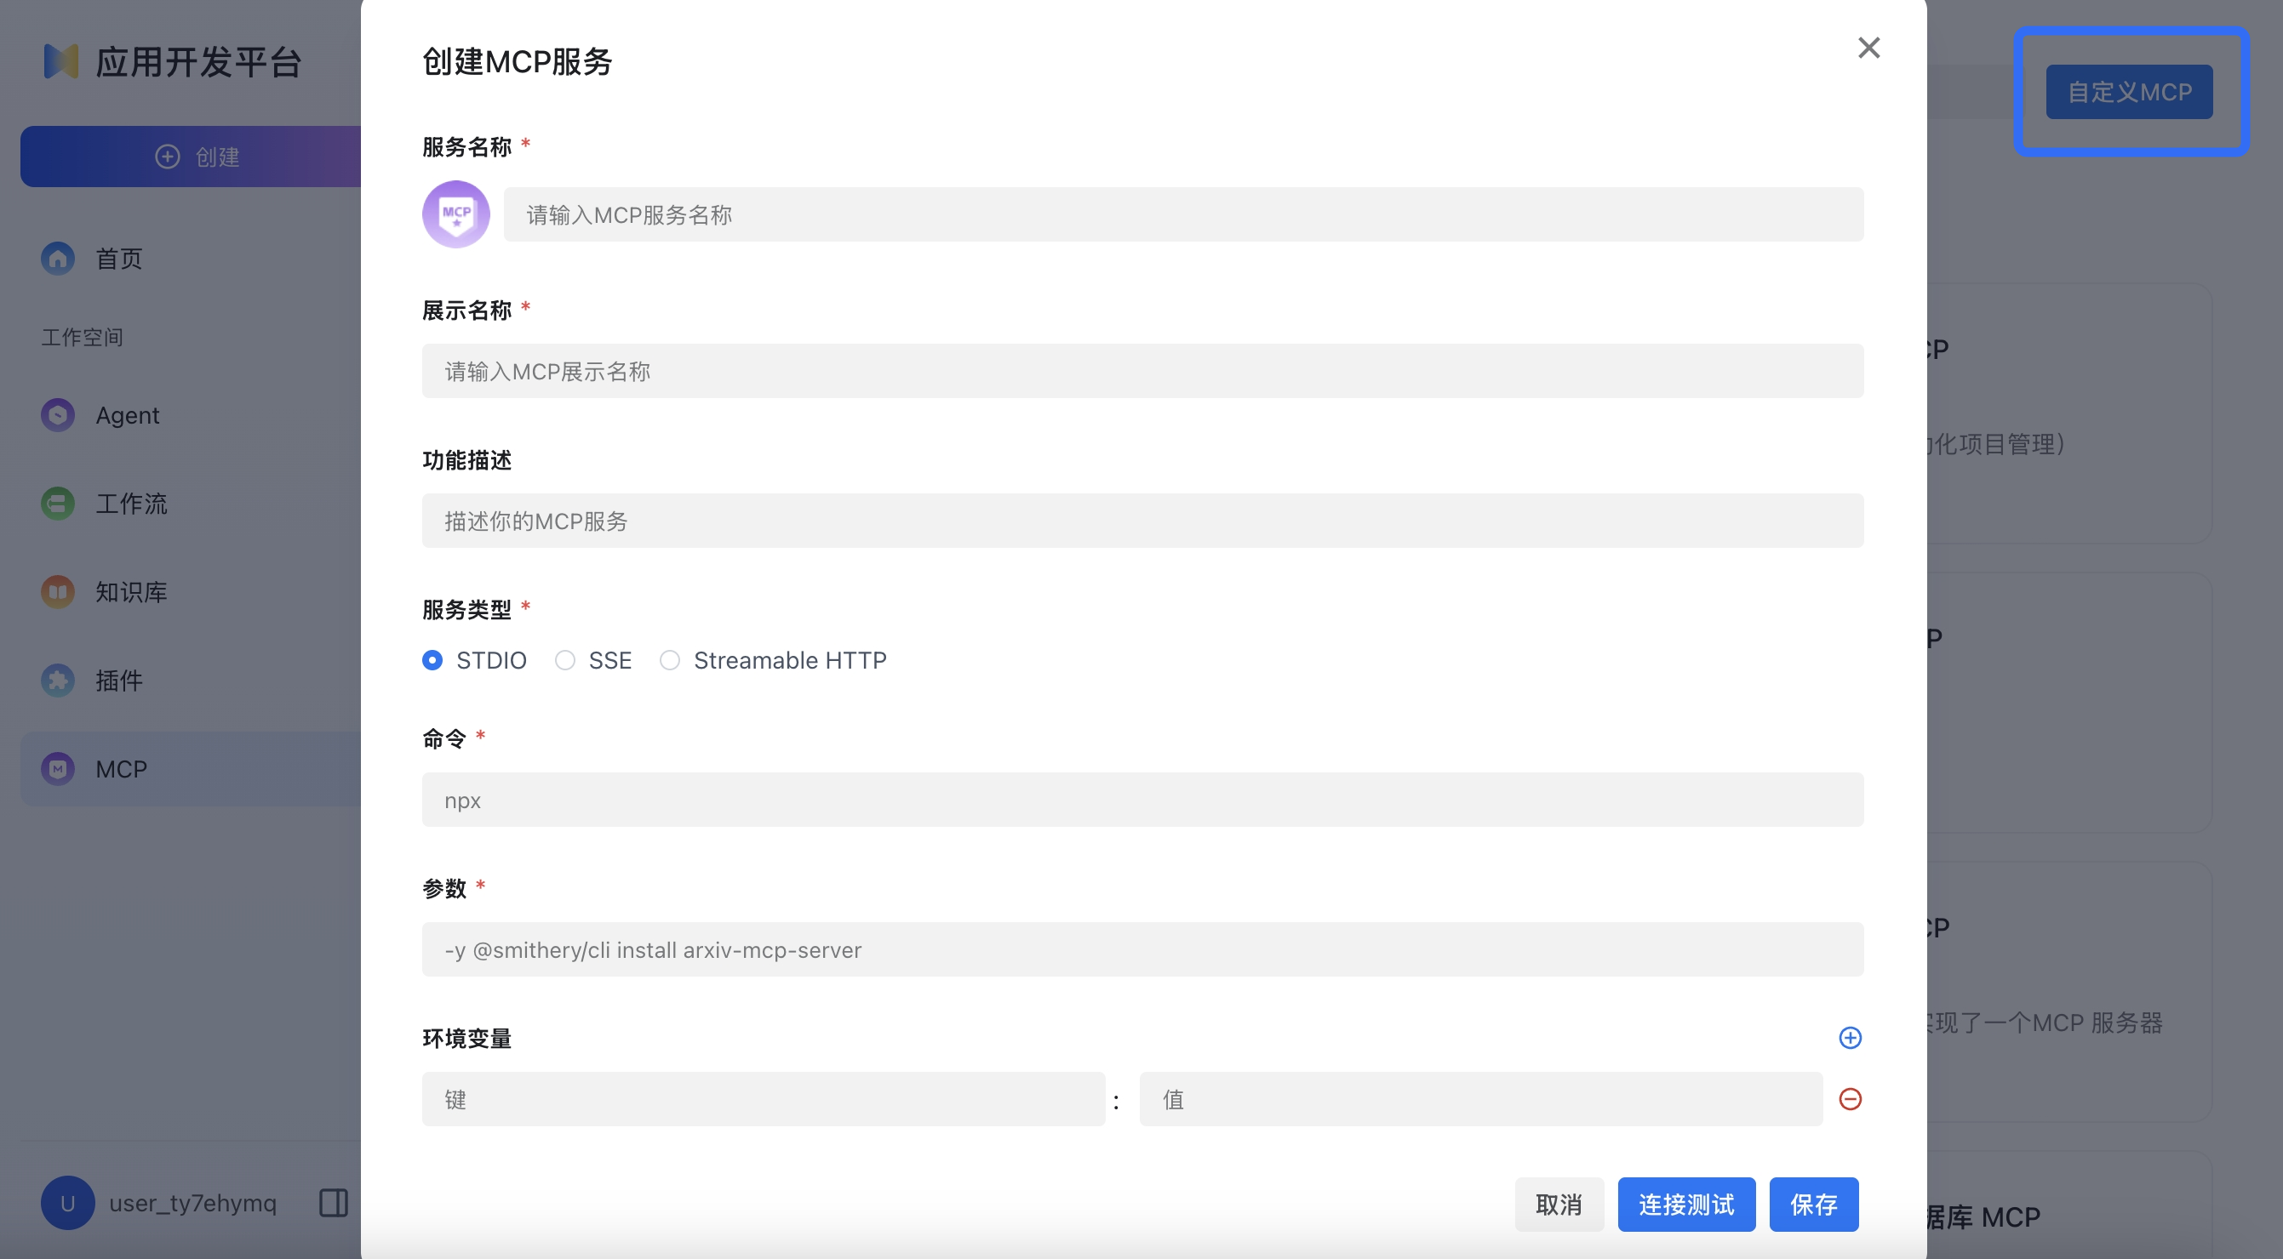Click the MCP service name input field
The image size is (2283, 1259).
coord(1183,214)
